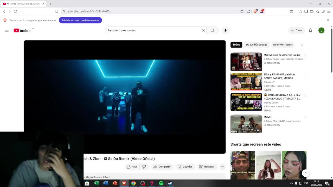The width and height of the screenshot is (333, 187).
Task: Open Word from the taskbar
Action: pos(105,183)
